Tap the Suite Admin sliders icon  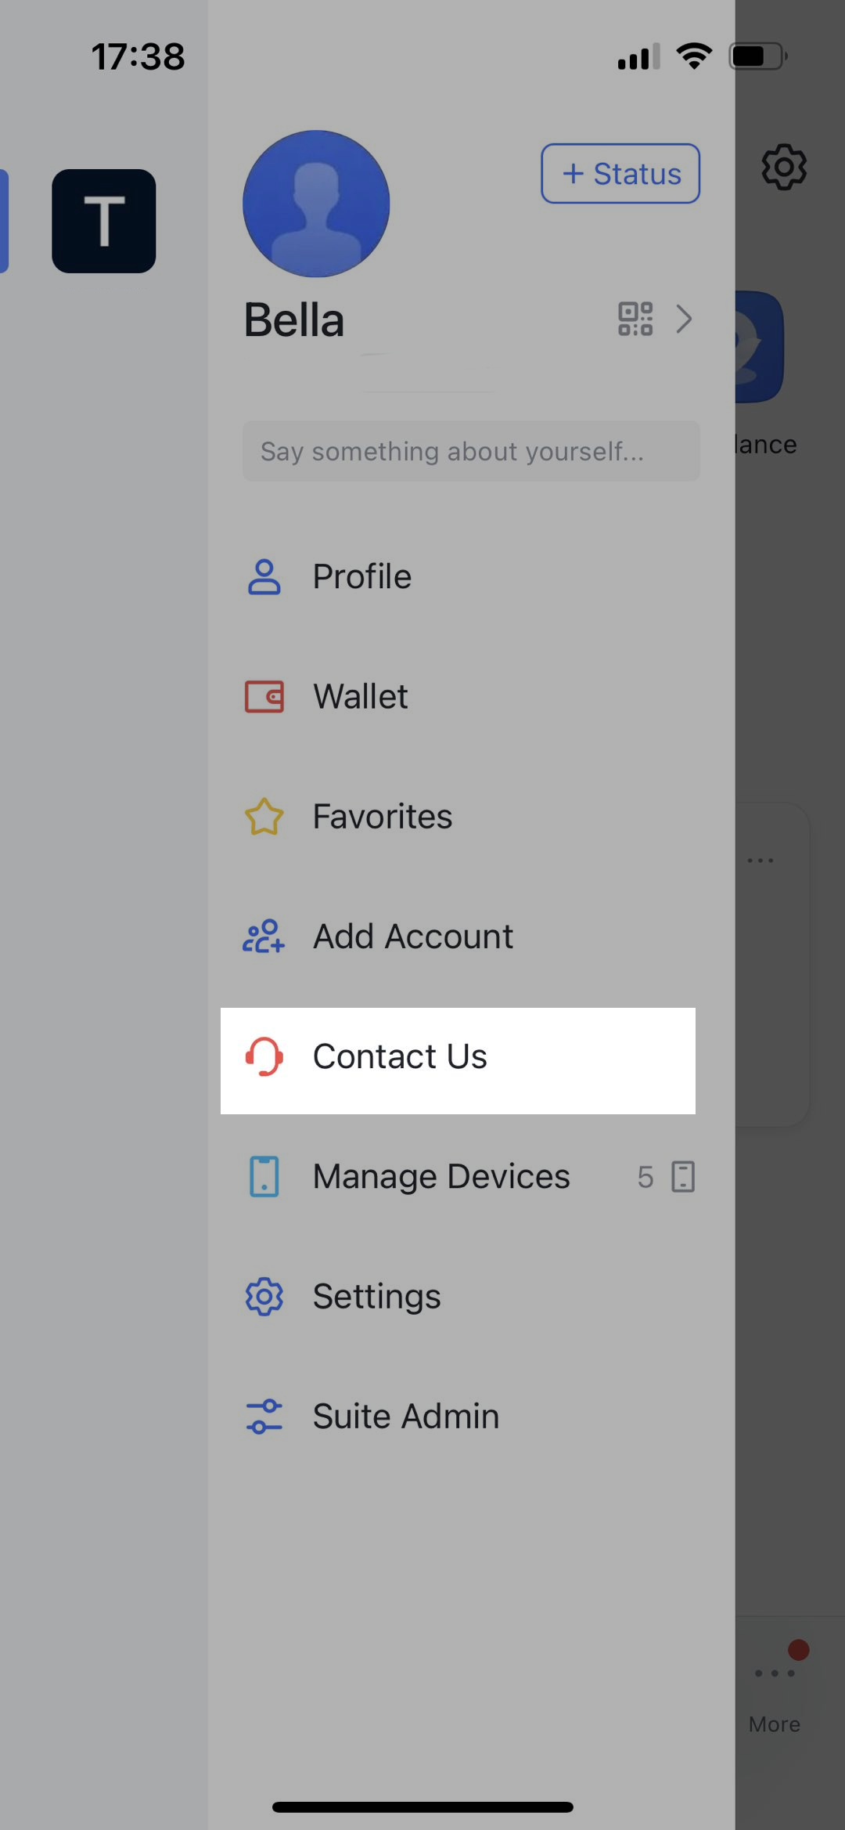click(264, 1417)
